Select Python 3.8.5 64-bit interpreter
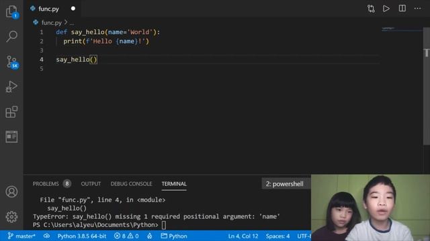Image resolution: width=430 pixels, height=241 pixels. coord(82,236)
